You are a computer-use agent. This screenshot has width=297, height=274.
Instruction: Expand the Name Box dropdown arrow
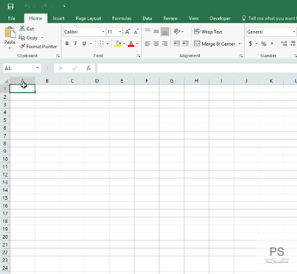pyautogui.click(x=38, y=68)
